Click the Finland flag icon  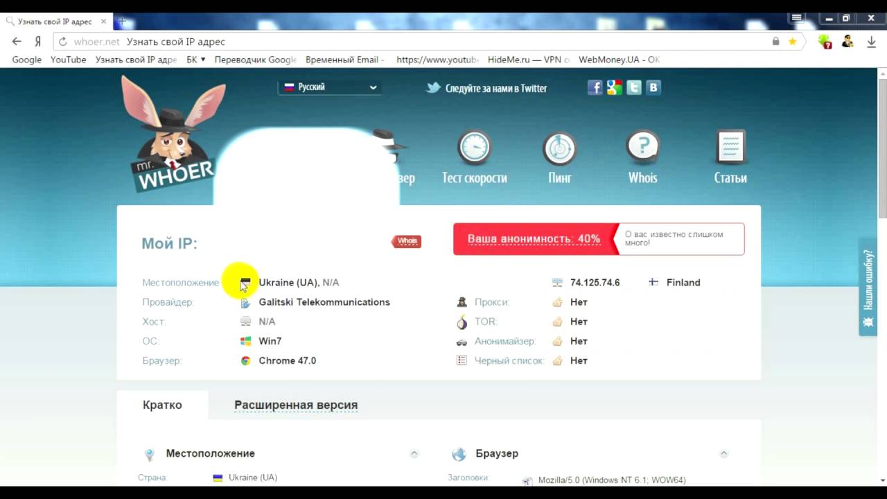(x=653, y=282)
